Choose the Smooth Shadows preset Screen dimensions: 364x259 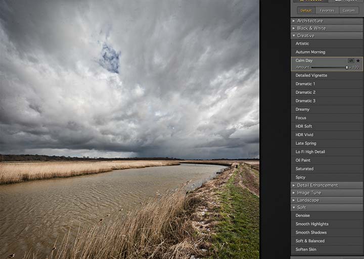tap(327, 233)
